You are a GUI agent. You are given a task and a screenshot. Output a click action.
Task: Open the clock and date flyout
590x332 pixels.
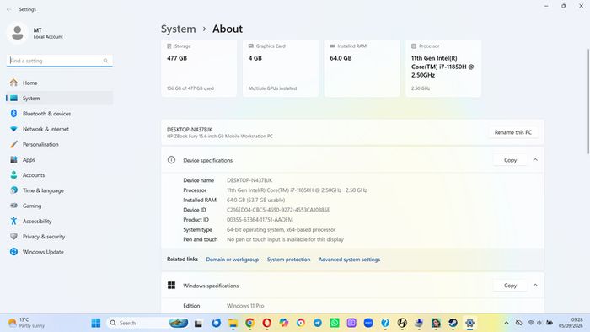pyautogui.click(x=571, y=323)
